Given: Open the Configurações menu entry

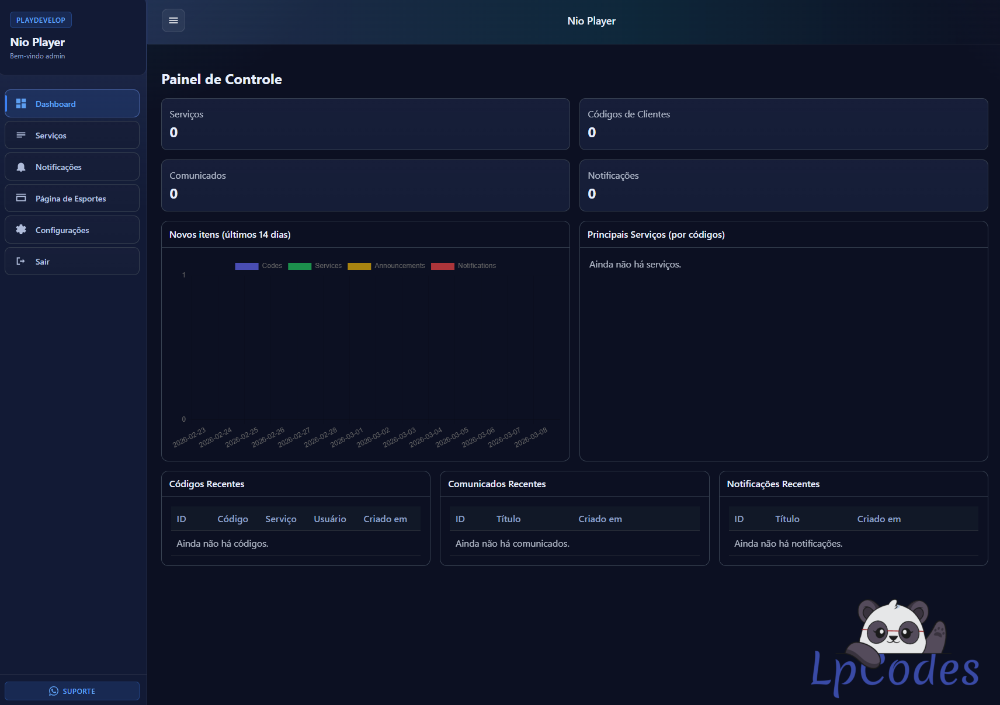Looking at the screenshot, I should (x=72, y=230).
